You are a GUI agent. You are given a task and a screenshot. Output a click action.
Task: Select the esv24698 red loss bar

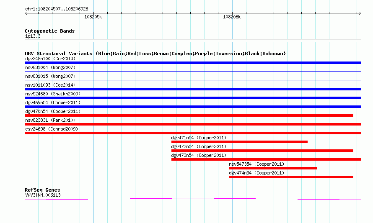click(x=193, y=133)
